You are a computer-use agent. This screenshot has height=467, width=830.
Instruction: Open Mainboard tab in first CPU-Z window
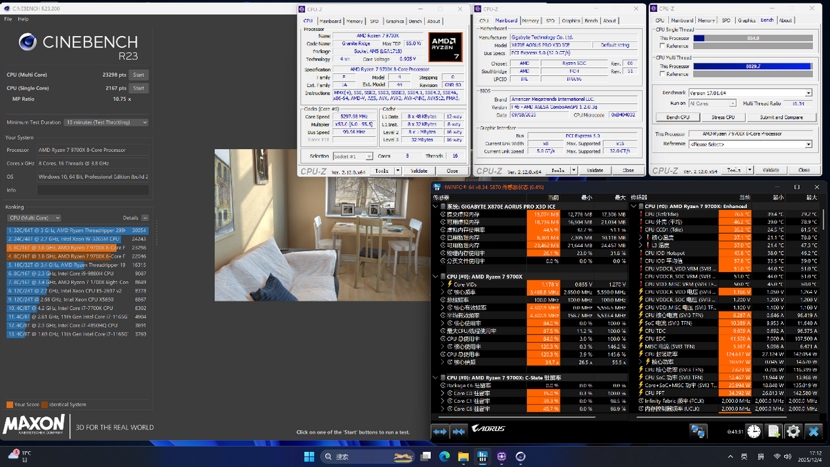[x=330, y=21]
